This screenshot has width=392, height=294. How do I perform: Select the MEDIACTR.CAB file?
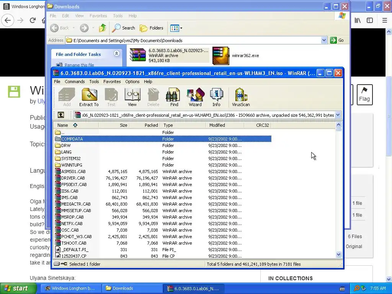[163, 204]
